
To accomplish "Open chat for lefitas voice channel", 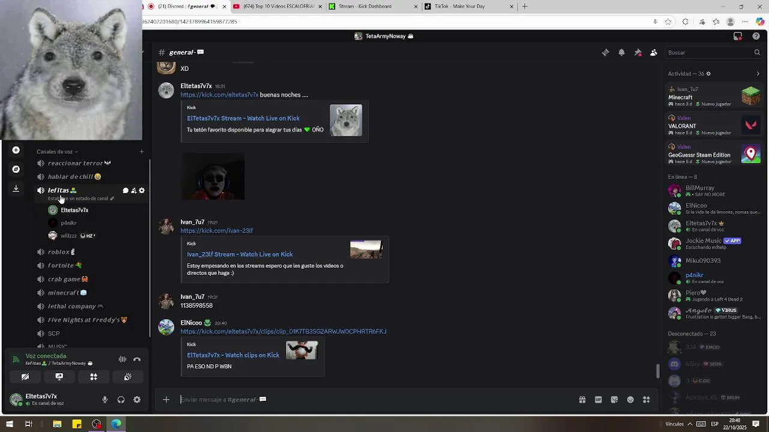I will pyautogui.click(x=126, y=190).
